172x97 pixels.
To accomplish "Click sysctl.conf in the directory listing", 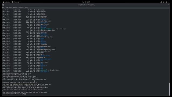I will tap(45, 24).
